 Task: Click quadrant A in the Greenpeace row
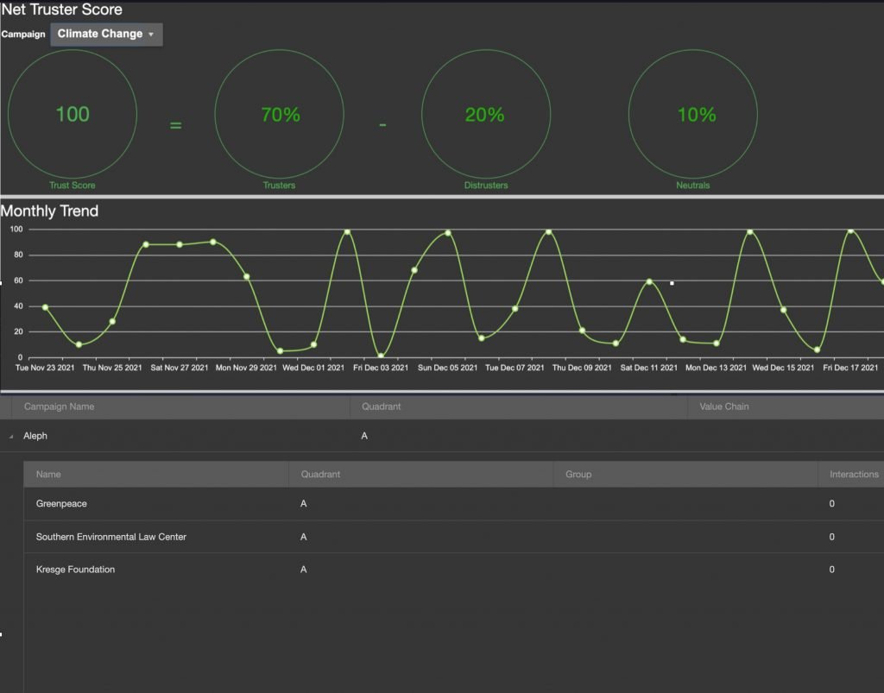(x=303, y=504)
